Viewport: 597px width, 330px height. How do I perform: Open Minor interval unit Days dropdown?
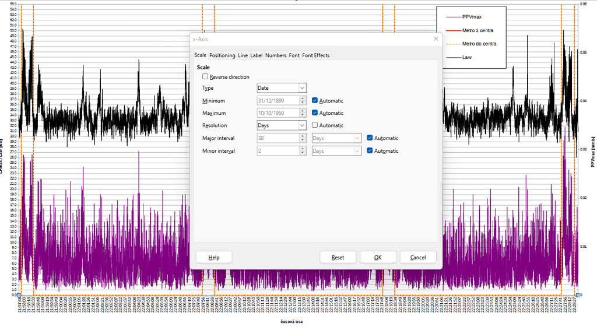tap(336, 151)
